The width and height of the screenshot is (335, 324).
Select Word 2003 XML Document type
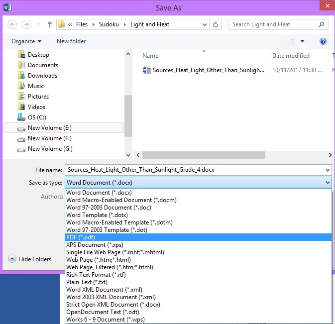pyautogui.click(x=198, y=297)
